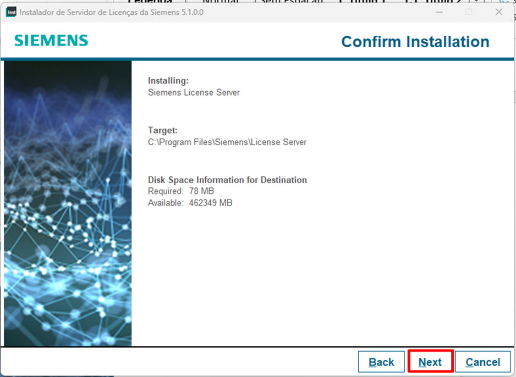Select the target path C:\Program Files\Siemens\License Server
Viewport: 516px width, 377px height.
[x=227, y=142]
